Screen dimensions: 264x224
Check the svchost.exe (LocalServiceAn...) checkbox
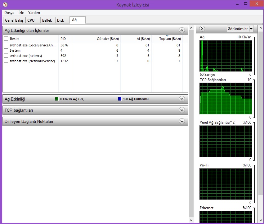(6, 45)
